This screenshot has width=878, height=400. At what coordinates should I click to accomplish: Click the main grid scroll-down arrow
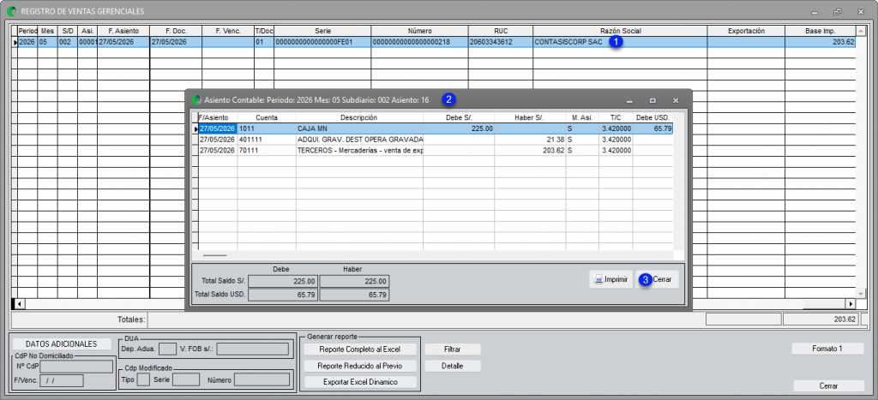(861, 294)
